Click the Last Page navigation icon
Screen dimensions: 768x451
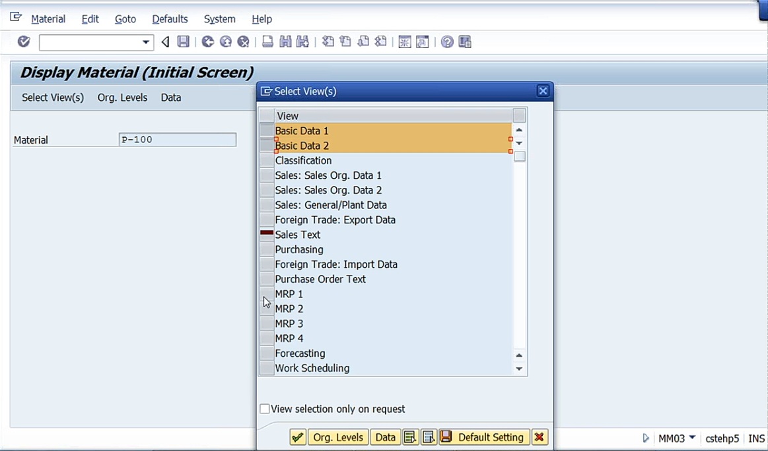click(380, 42)
